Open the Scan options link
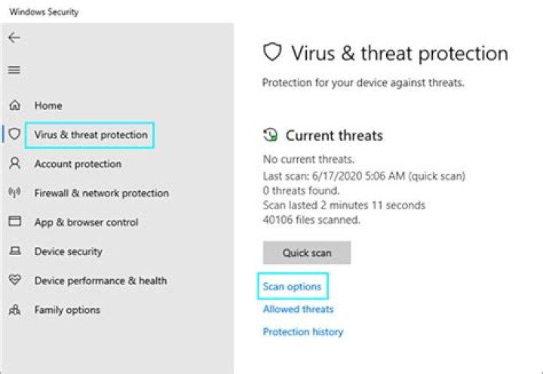543x374 pixels. click(x=292, y=287)
